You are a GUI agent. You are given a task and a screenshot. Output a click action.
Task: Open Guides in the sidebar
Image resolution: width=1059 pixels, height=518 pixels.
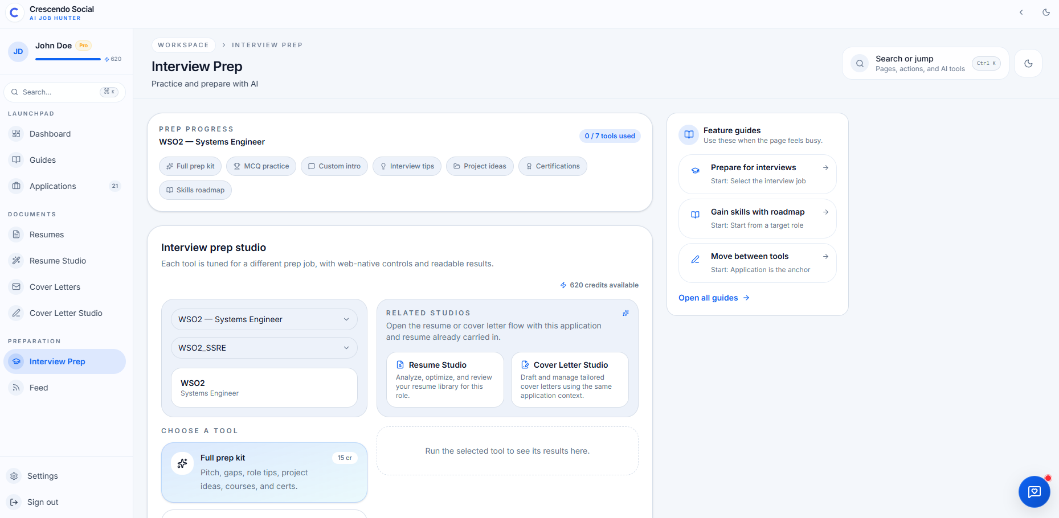[x=65, y=160]
